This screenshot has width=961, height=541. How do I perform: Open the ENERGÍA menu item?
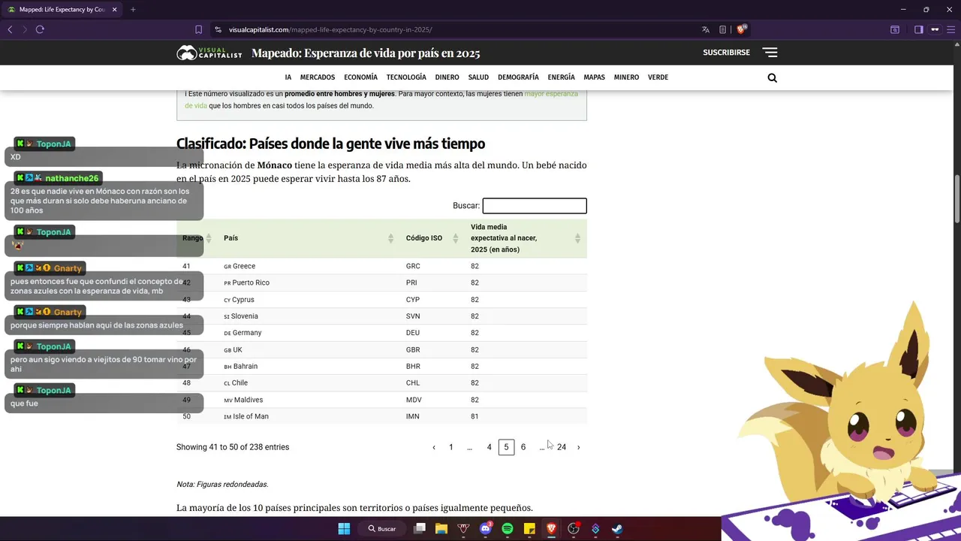(562, 77)
